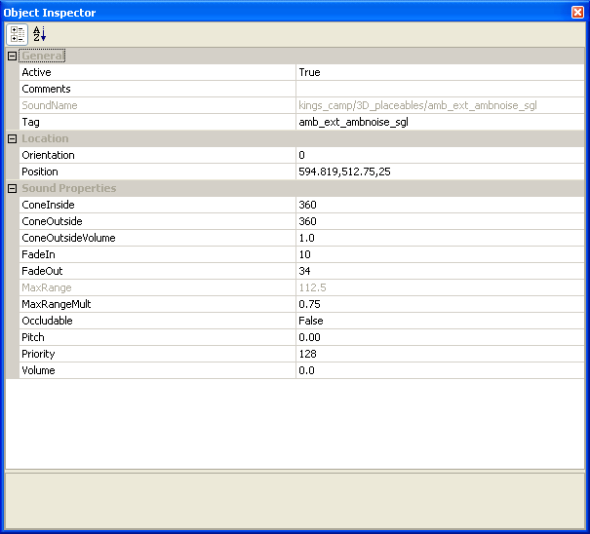The image size is (590, 534).
Task: Close the Object Inspector window
Action: point(577,12)
